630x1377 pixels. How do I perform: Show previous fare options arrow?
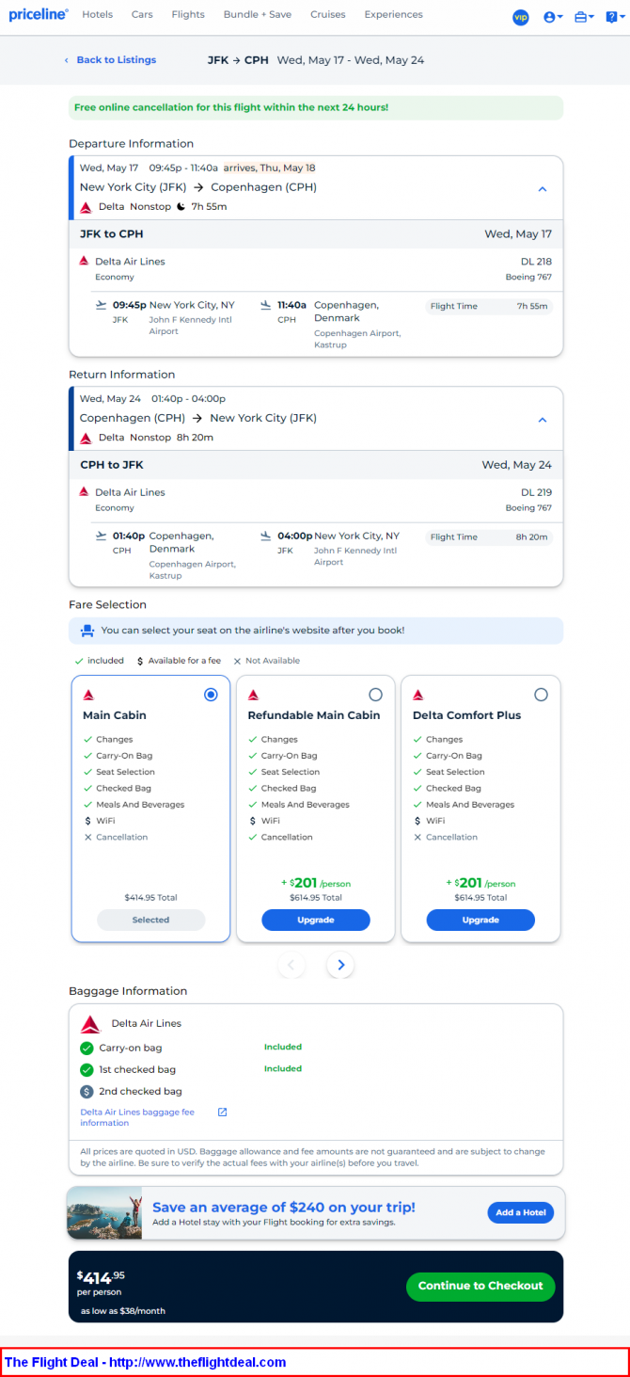291,965
